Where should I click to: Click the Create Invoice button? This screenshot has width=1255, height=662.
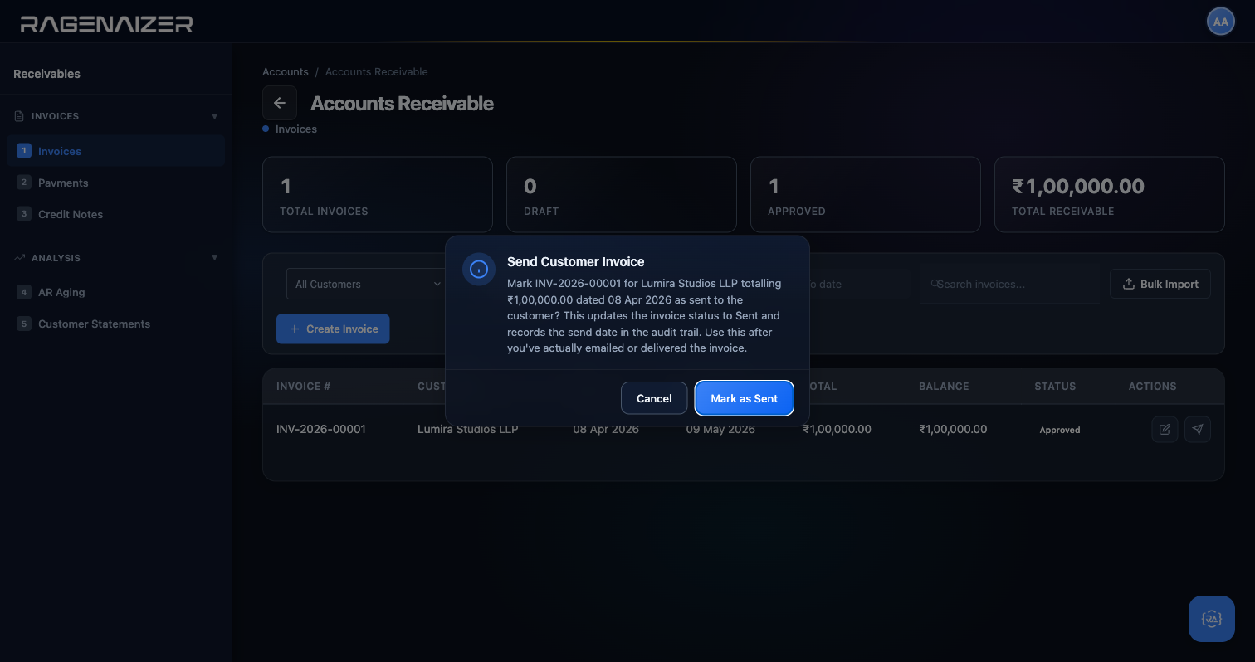click(333, 329)
